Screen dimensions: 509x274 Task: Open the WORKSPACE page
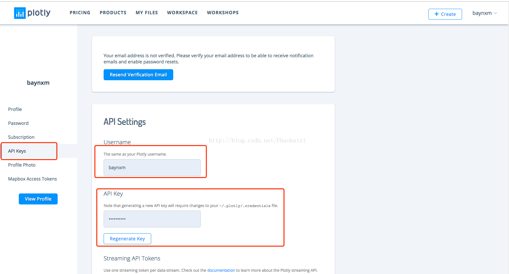pyautogui.click(x=182, y=13)
